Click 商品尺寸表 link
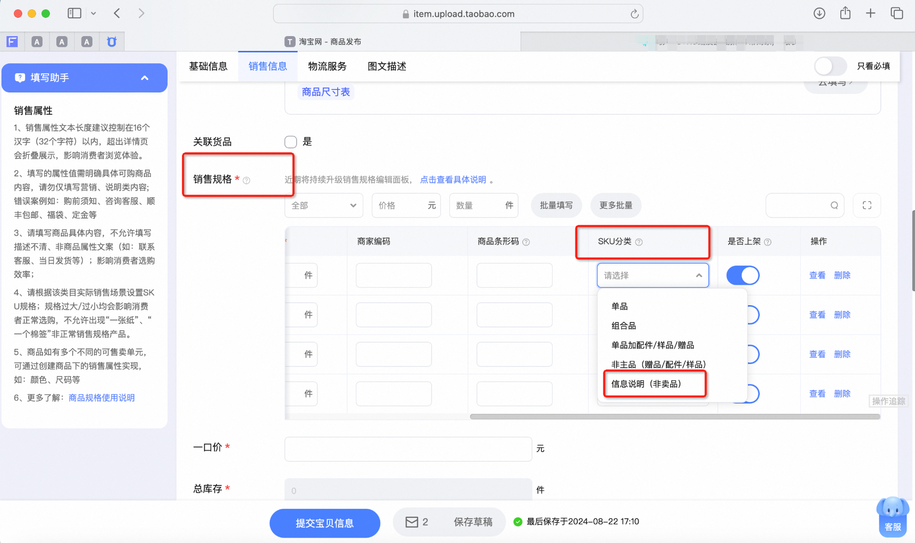 [x=326, y=92]
